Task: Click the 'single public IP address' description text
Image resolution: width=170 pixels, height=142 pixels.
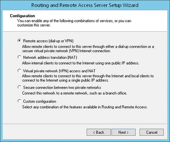Action: point(88,78)
